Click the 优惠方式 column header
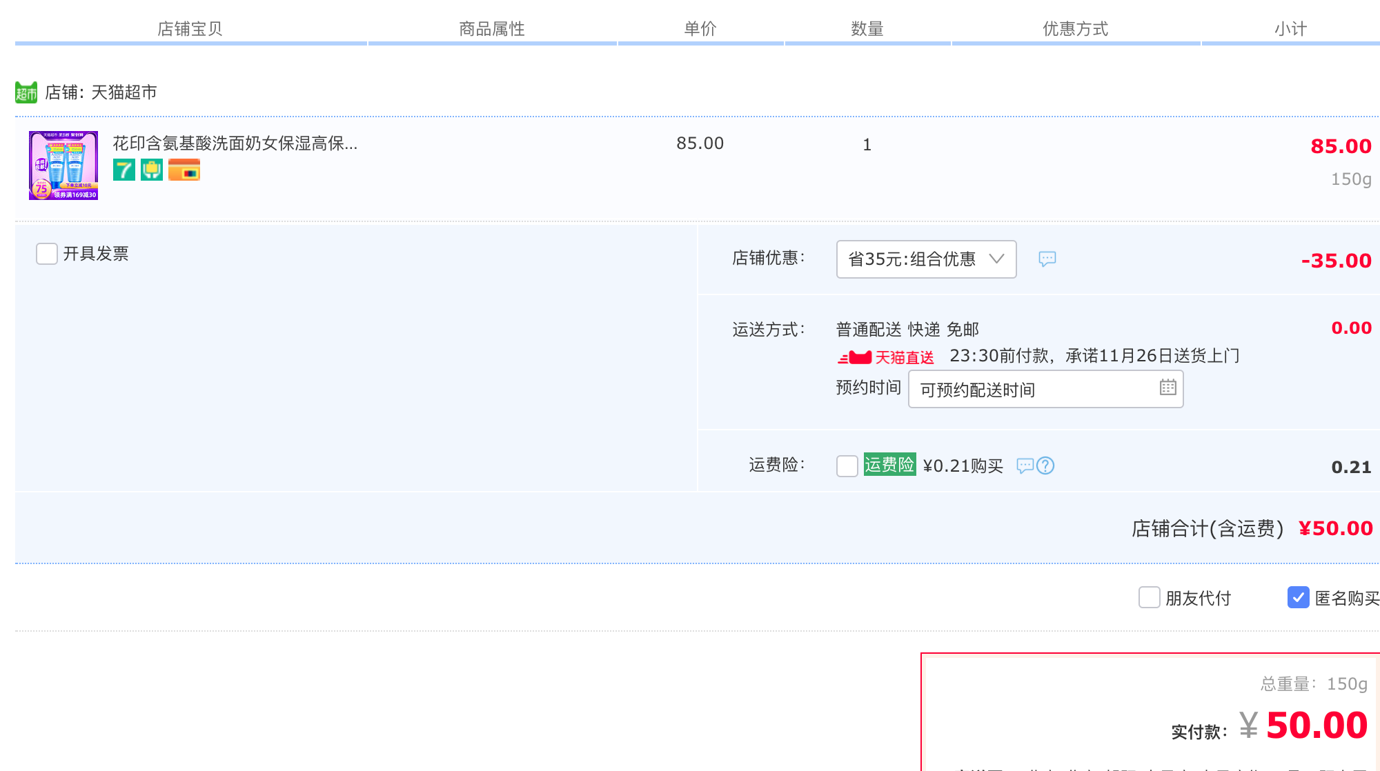 tap(1076, 29)
